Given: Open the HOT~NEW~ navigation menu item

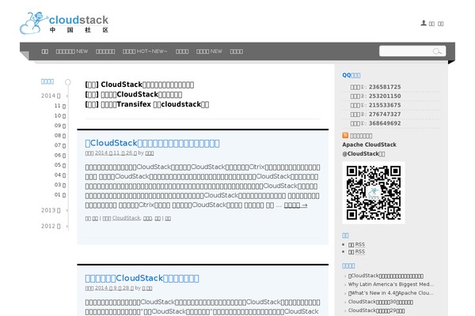Looking at the screenshot, I should point(145,51).
